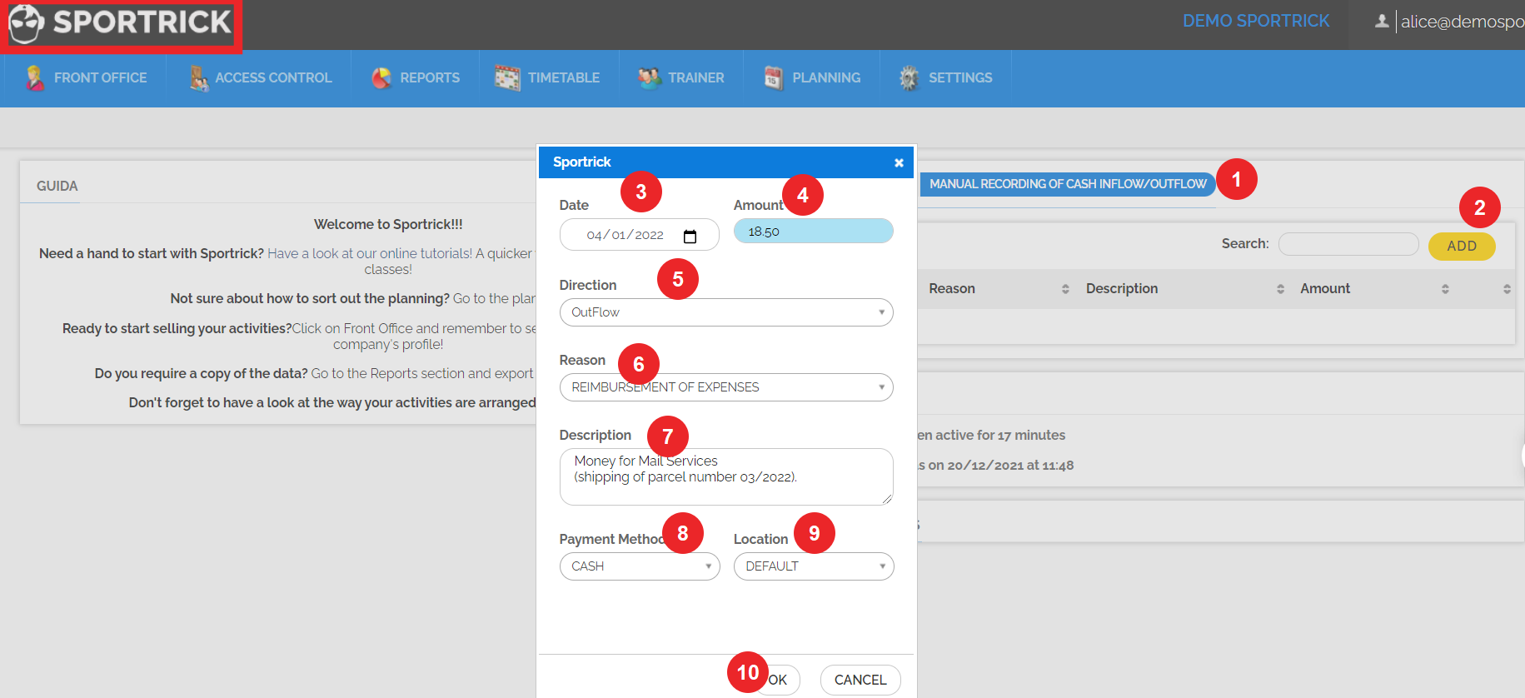Viewport: 1525px width, 698px height.
Task: Click the last column sort arrows
Action: coord(1507,289)
